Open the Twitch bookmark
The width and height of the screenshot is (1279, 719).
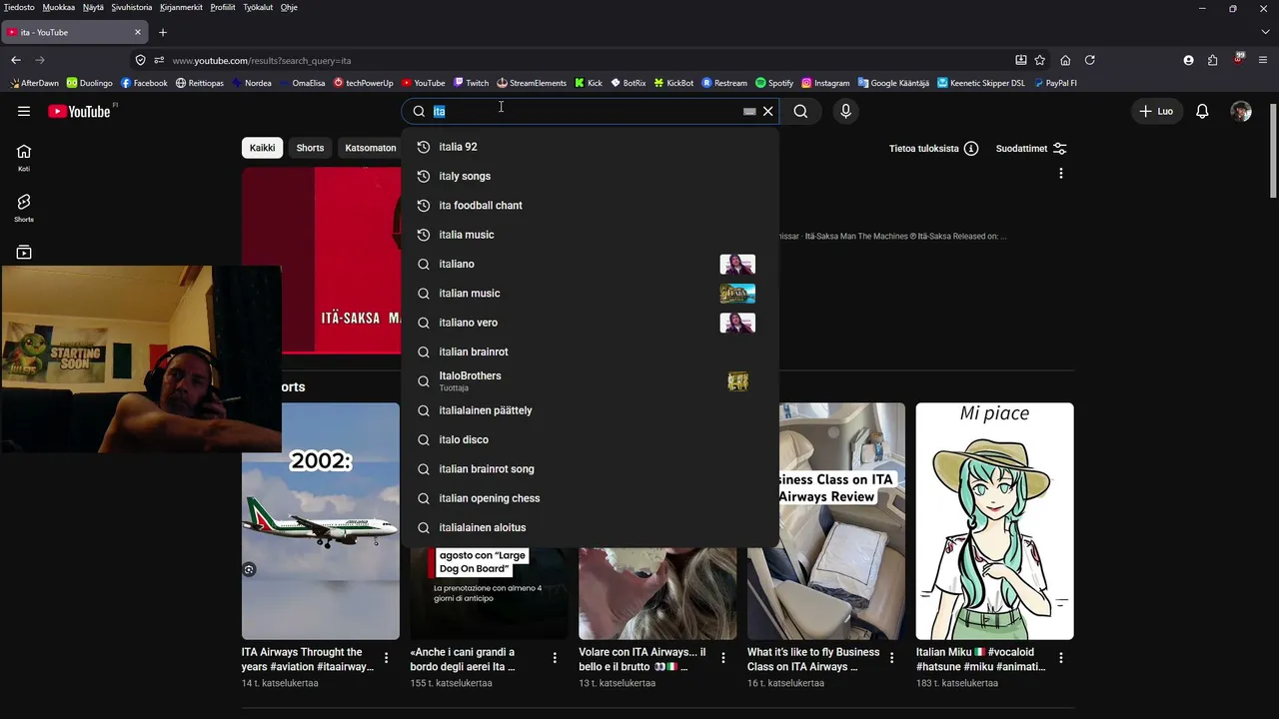tap(471, 83)
